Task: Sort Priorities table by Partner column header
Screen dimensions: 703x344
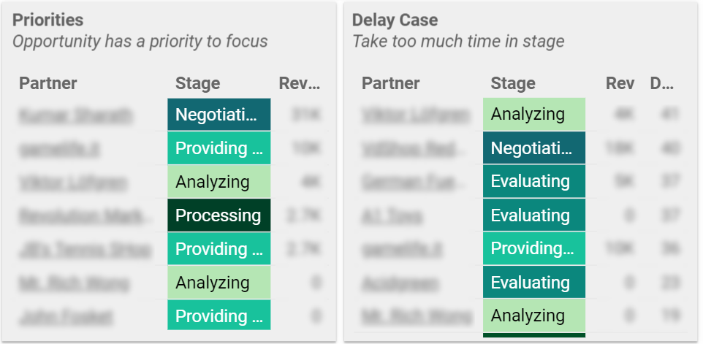Action: [48, 83]
